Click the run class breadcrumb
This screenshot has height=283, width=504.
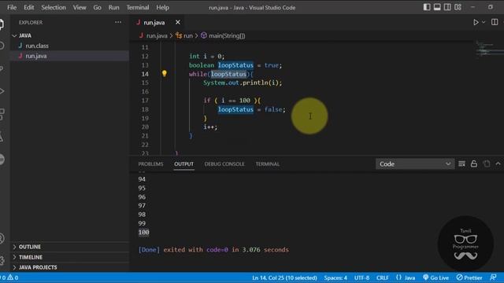point(188,35)
